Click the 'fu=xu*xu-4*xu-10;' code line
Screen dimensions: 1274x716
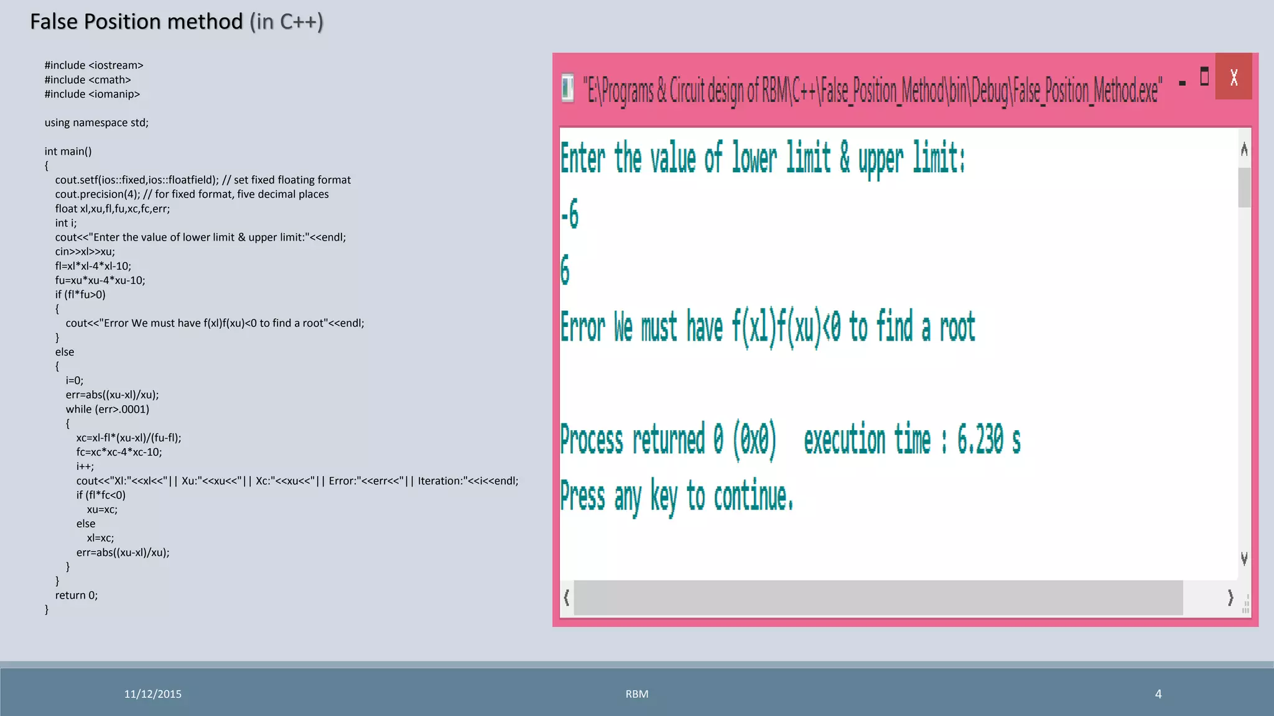[x=100, y=280]
